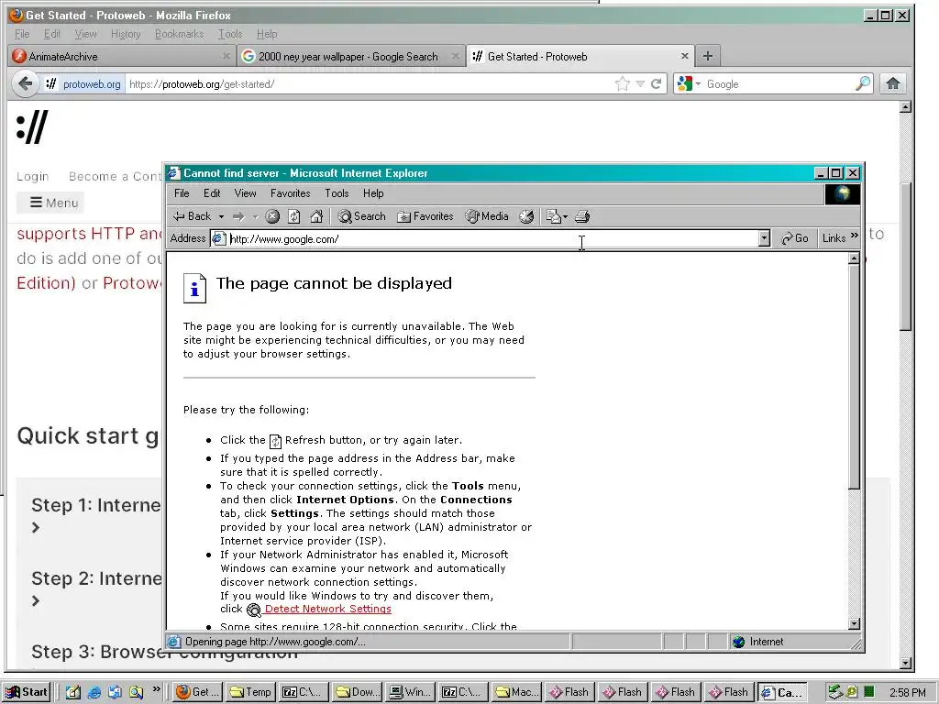939x704 pixels.
Task: Click the Firefox Home button
Action: 893,83
